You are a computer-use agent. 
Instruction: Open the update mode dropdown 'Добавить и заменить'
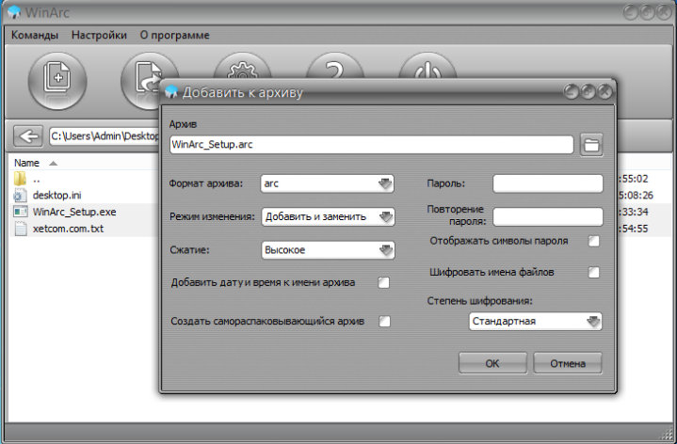point(328,216)
